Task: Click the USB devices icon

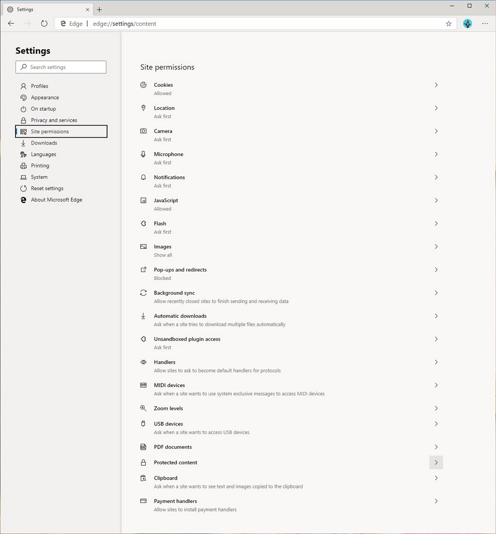Action: pyautogui.click(x=143, y=423)
